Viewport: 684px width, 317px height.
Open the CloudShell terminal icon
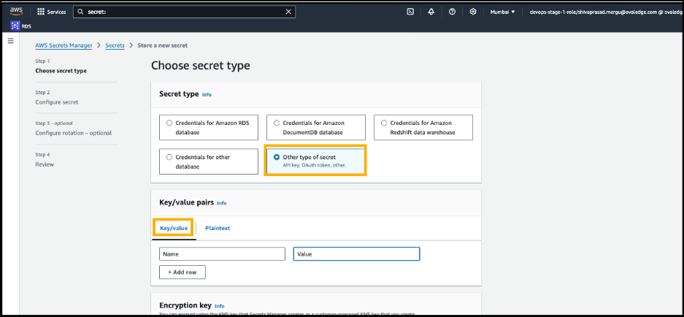pyautogui.click(x=411, y=12)
